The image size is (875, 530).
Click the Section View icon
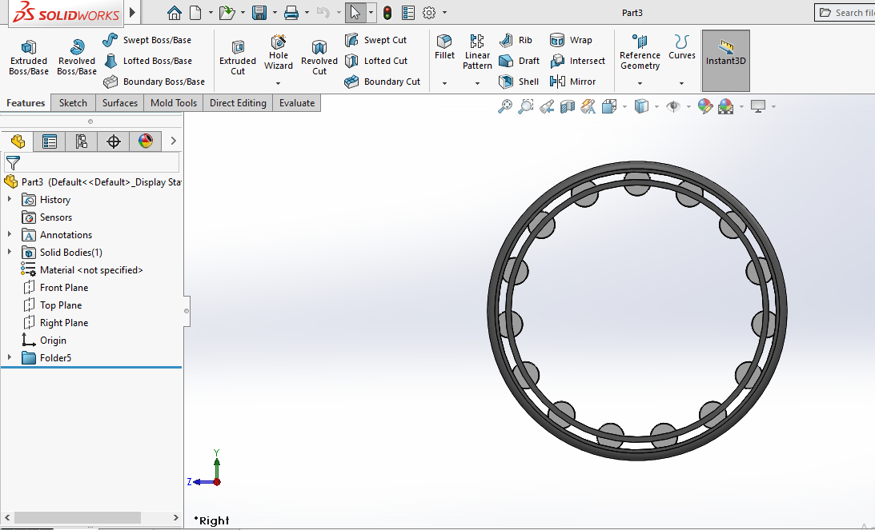pyautogui.click(x=568, y=106)
